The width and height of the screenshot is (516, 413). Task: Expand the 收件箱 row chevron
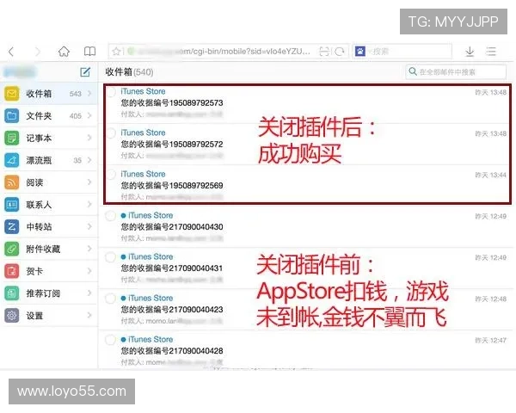89,94
